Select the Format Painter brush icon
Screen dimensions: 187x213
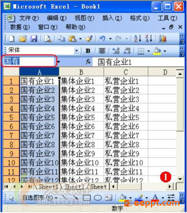(x=89, y=39)
